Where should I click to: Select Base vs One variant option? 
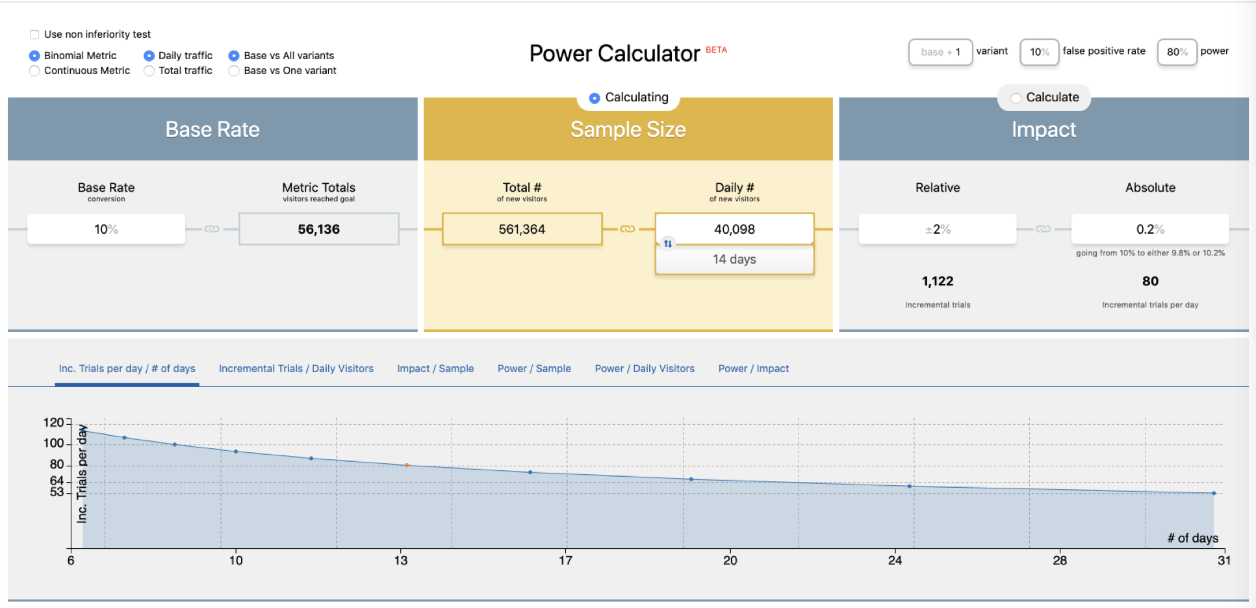[234, 70]
